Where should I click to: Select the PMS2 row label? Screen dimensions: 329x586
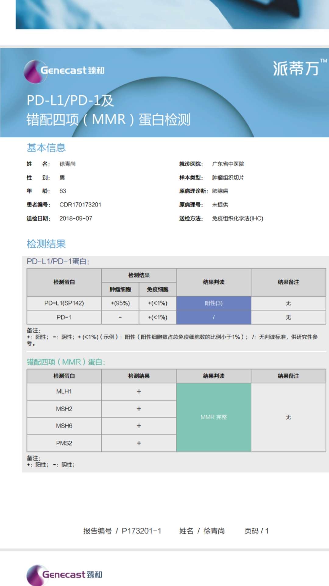(64, 443)
